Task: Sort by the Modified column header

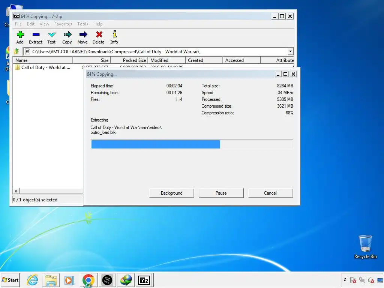Action: click(166, 60)
